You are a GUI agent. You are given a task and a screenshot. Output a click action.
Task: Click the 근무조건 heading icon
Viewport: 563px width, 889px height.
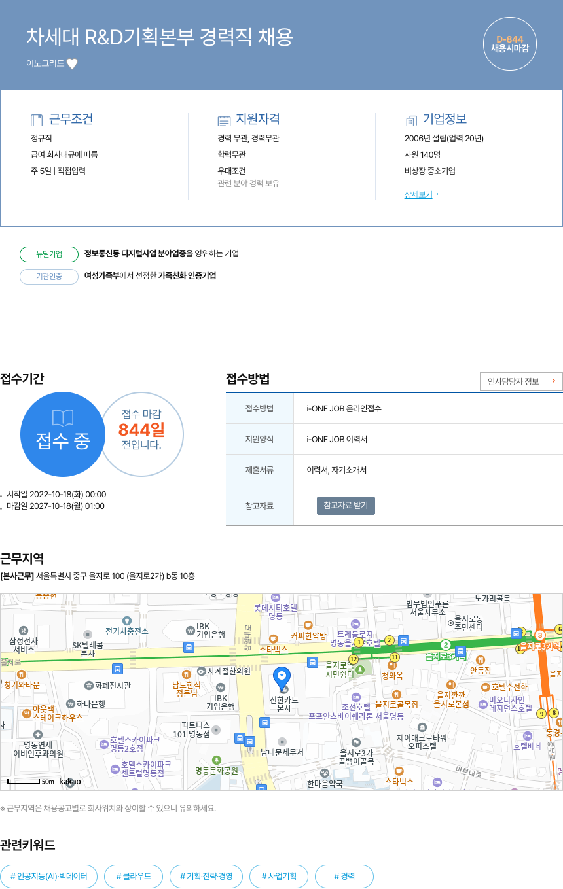tap(37, 120)
